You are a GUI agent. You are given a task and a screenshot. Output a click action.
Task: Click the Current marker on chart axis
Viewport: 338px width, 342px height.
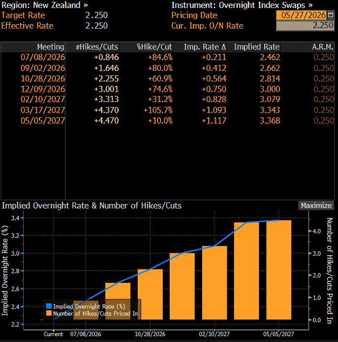point(53,334)
